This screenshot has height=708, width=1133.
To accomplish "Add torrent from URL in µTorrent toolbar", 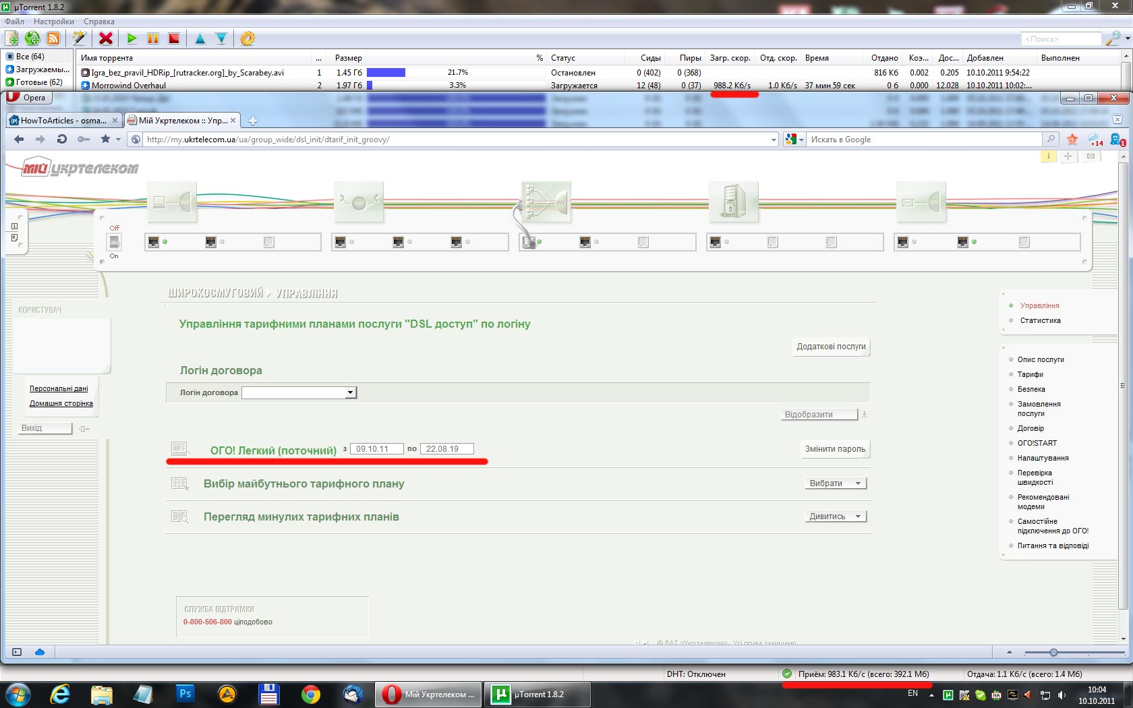I will coord(32,38).
